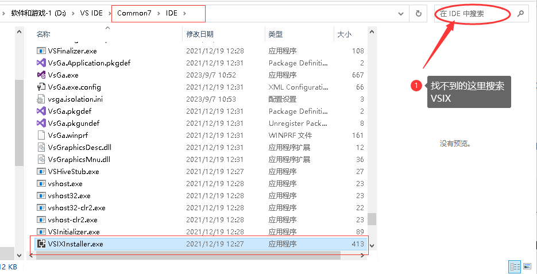Click the vshost.exe file icon

41,184
